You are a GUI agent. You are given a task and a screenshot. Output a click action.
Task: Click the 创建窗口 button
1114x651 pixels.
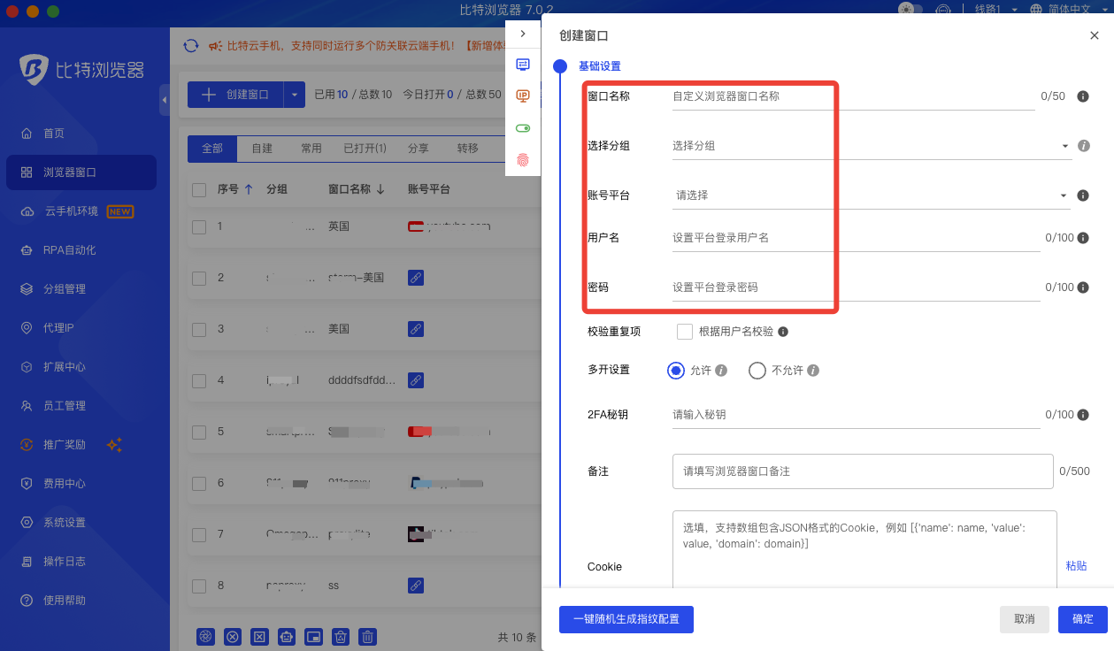tap(235, 95)
